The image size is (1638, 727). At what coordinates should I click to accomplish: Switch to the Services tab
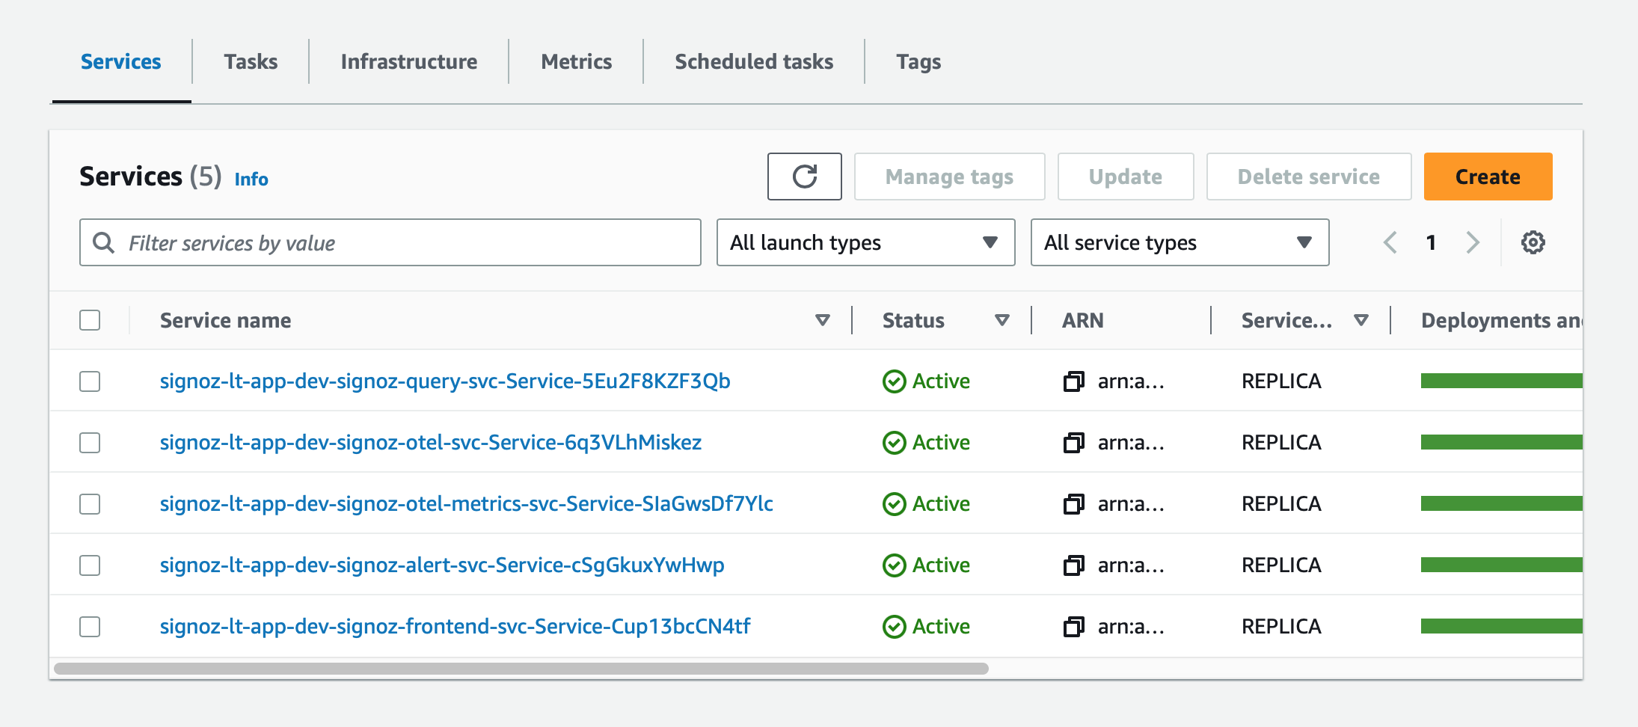(x=120, y=61)
